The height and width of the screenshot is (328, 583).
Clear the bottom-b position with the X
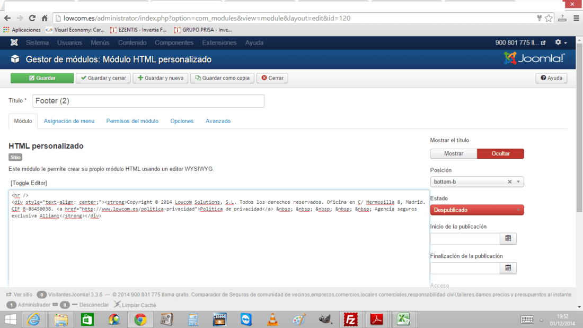point(510,182)
